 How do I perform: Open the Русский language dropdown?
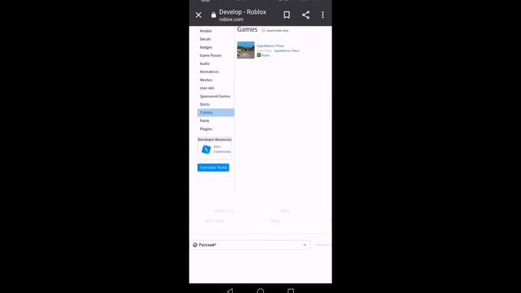pyautogui.click(x=250, y=245)
